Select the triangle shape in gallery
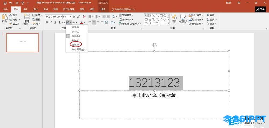 point(150,19)
